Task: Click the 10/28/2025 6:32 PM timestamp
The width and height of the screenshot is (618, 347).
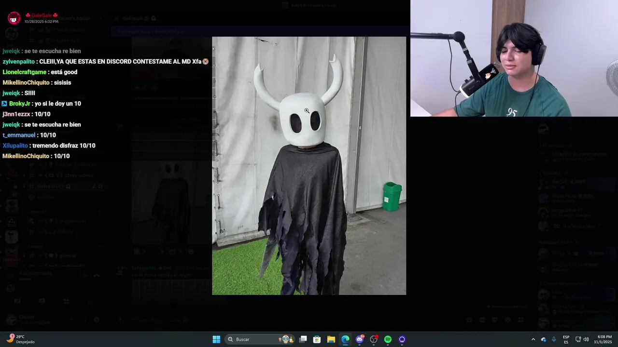Action: pyautogui.click(x=42, y=22)
